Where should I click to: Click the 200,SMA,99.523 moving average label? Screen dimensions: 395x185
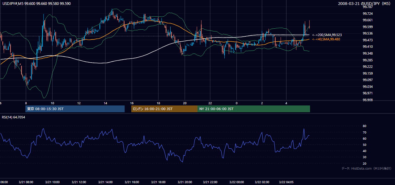click(x=327, y=35)
